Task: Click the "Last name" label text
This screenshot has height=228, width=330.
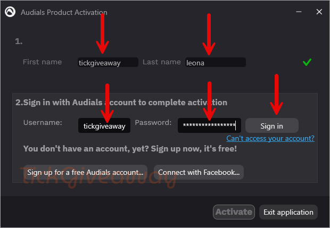Action: click(x=162, y=62)
